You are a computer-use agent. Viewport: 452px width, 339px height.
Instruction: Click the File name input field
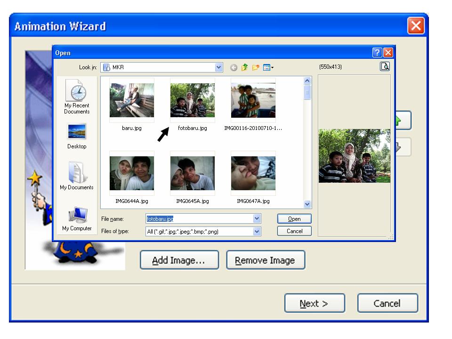click(200, 219)
